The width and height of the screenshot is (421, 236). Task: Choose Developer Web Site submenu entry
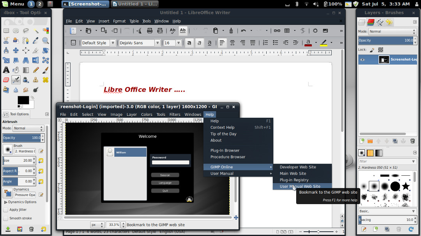[x=302, y=167]
